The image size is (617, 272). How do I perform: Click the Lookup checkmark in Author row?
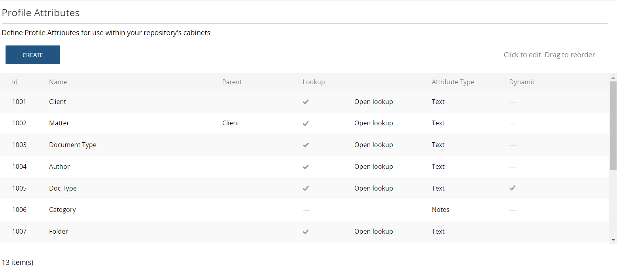coord(306,166)
